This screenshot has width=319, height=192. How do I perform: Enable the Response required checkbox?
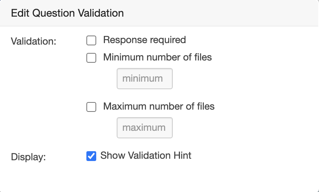coord(91,40)
